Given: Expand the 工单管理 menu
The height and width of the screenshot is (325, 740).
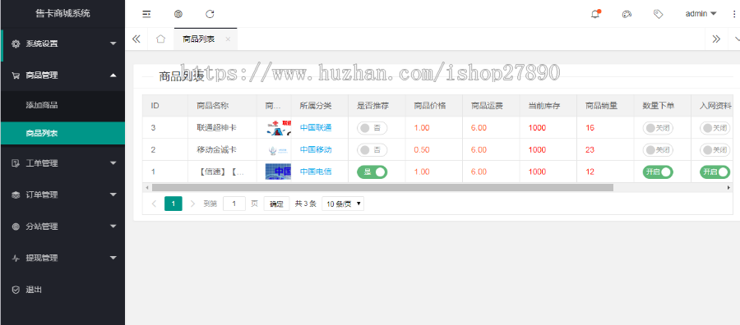Looking at the screenshot, I should click(x=113, y=163).
